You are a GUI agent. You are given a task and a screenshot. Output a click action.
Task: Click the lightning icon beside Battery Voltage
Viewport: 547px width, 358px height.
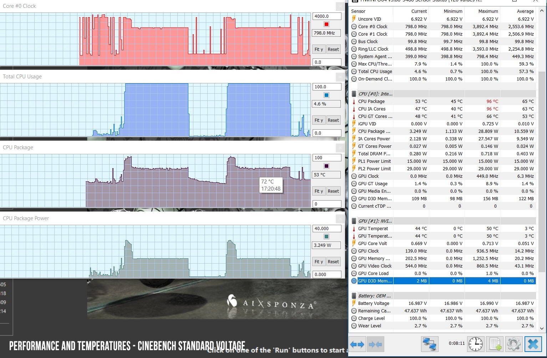coord(354,303)
